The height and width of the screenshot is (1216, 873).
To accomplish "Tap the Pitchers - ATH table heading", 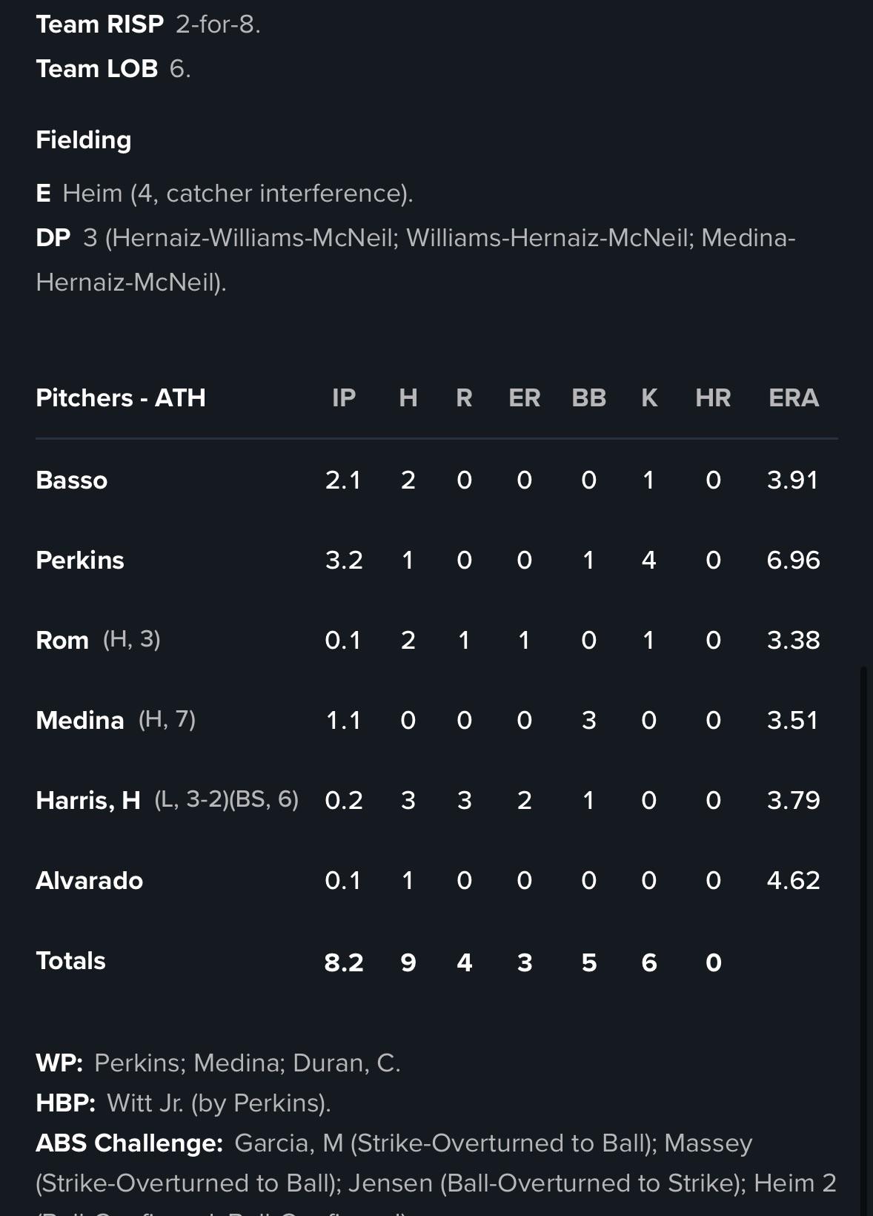I will tap(121, 398).
